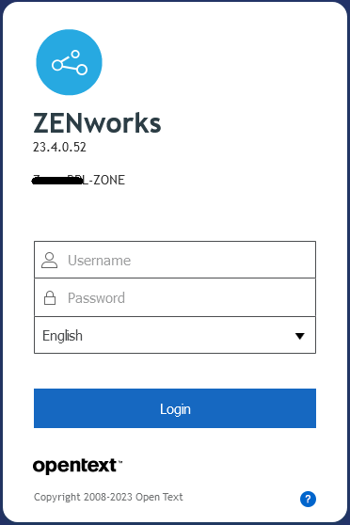Viewport: 350px width, 525px height.
Task: Click the zone name ending in L-ZONE
Action: pos(79,180)
